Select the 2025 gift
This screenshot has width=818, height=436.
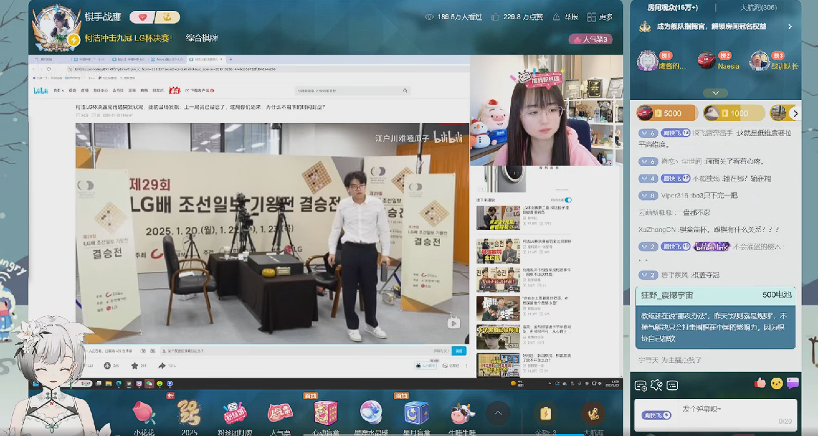coord(189,417)
